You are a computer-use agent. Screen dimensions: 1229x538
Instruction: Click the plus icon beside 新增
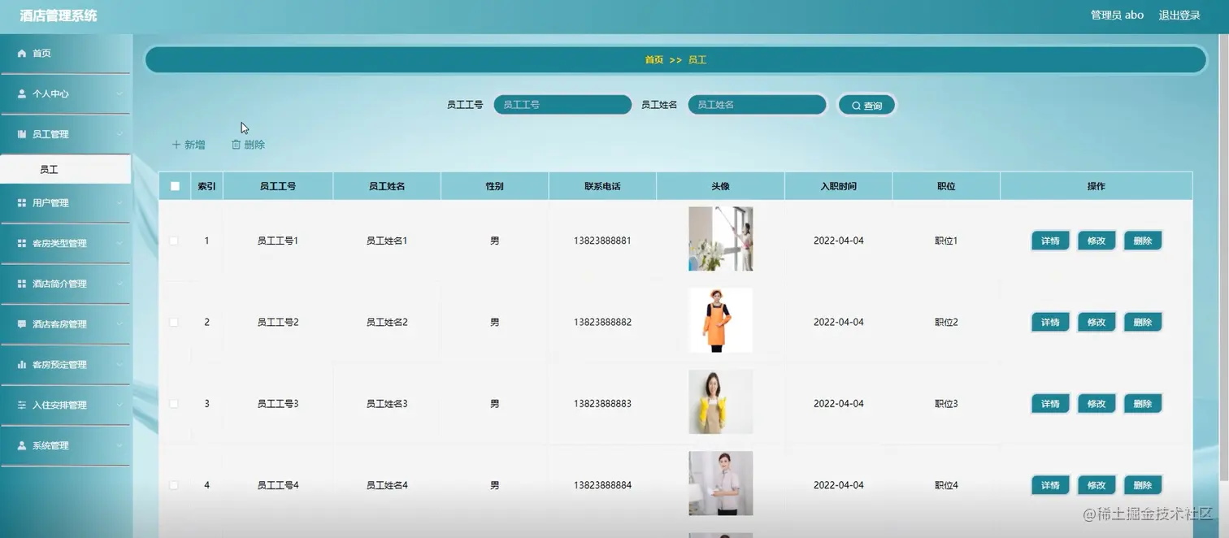176,145
